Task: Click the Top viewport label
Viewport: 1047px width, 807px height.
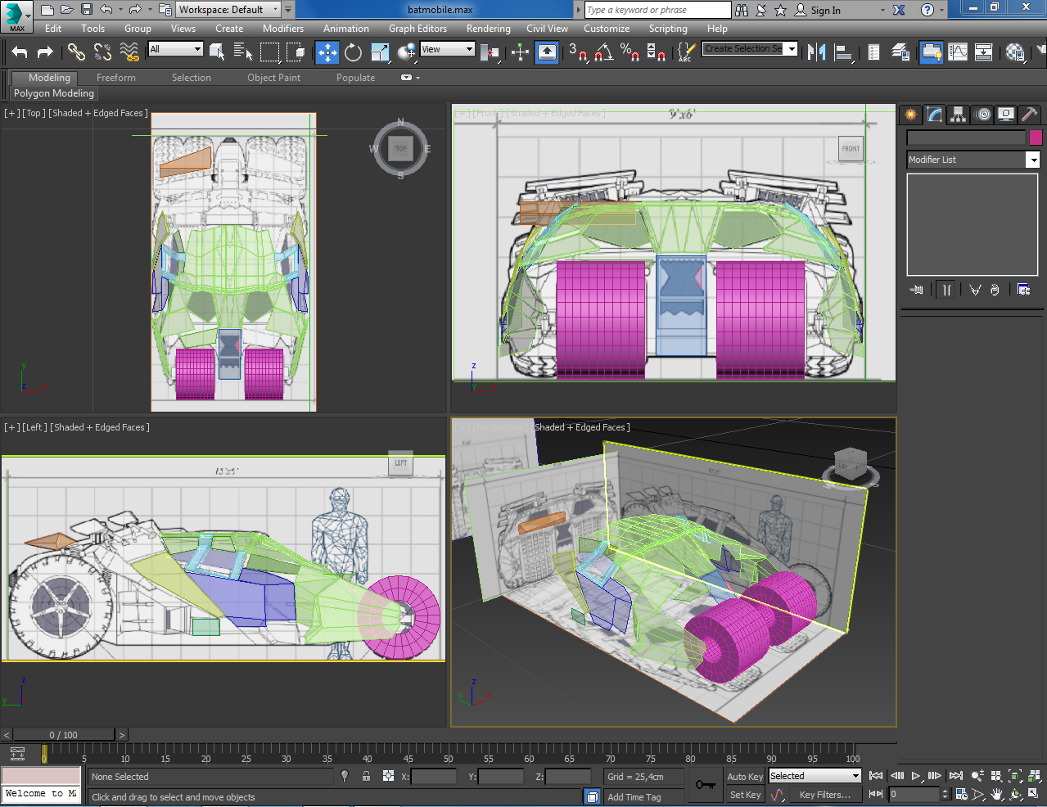Action: pos(33,113)
